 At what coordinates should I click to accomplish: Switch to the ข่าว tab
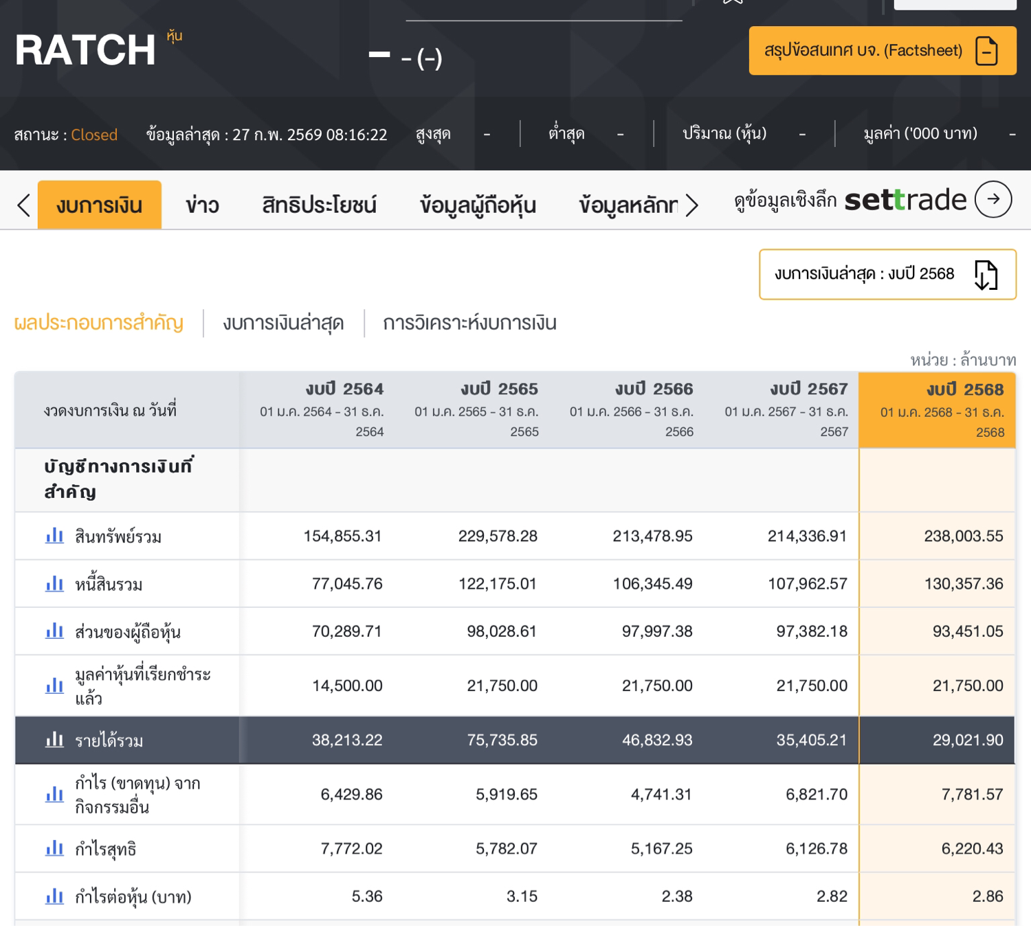point(202,205)
